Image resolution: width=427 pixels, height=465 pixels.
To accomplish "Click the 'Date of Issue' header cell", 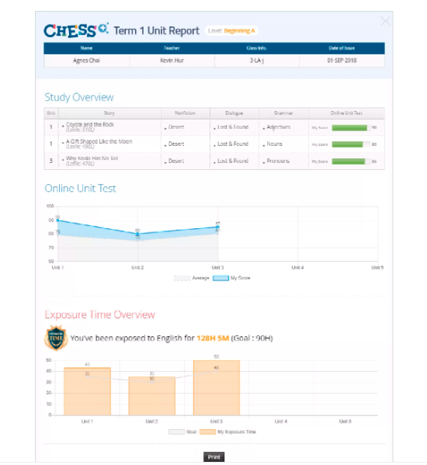I will tap(342, 48).
